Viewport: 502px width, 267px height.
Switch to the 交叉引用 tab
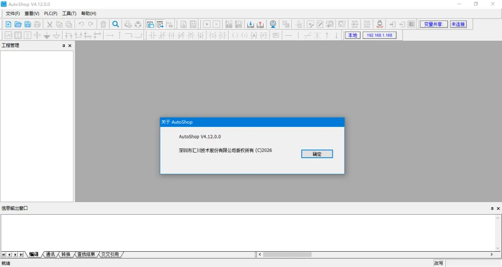110,254
